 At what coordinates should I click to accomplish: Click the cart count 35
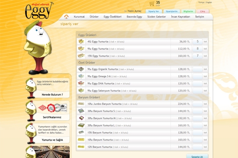(158, 3)
